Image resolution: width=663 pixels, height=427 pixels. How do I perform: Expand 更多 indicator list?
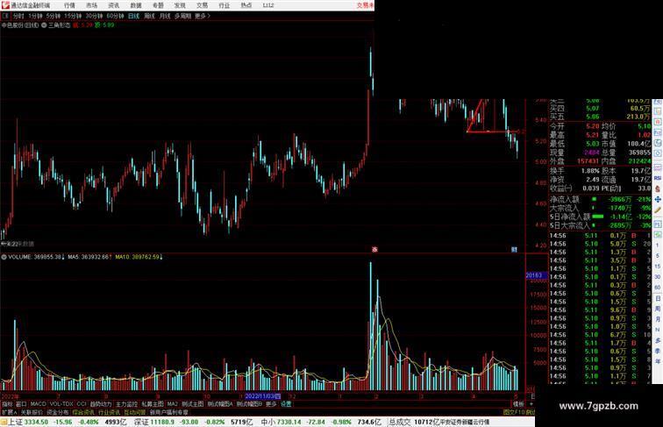[x=271, y=404]
